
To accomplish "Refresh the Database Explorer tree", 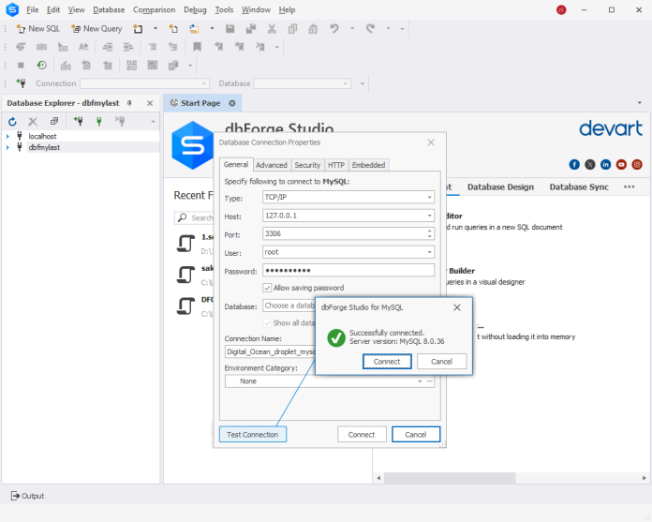I will coord(12,122).
